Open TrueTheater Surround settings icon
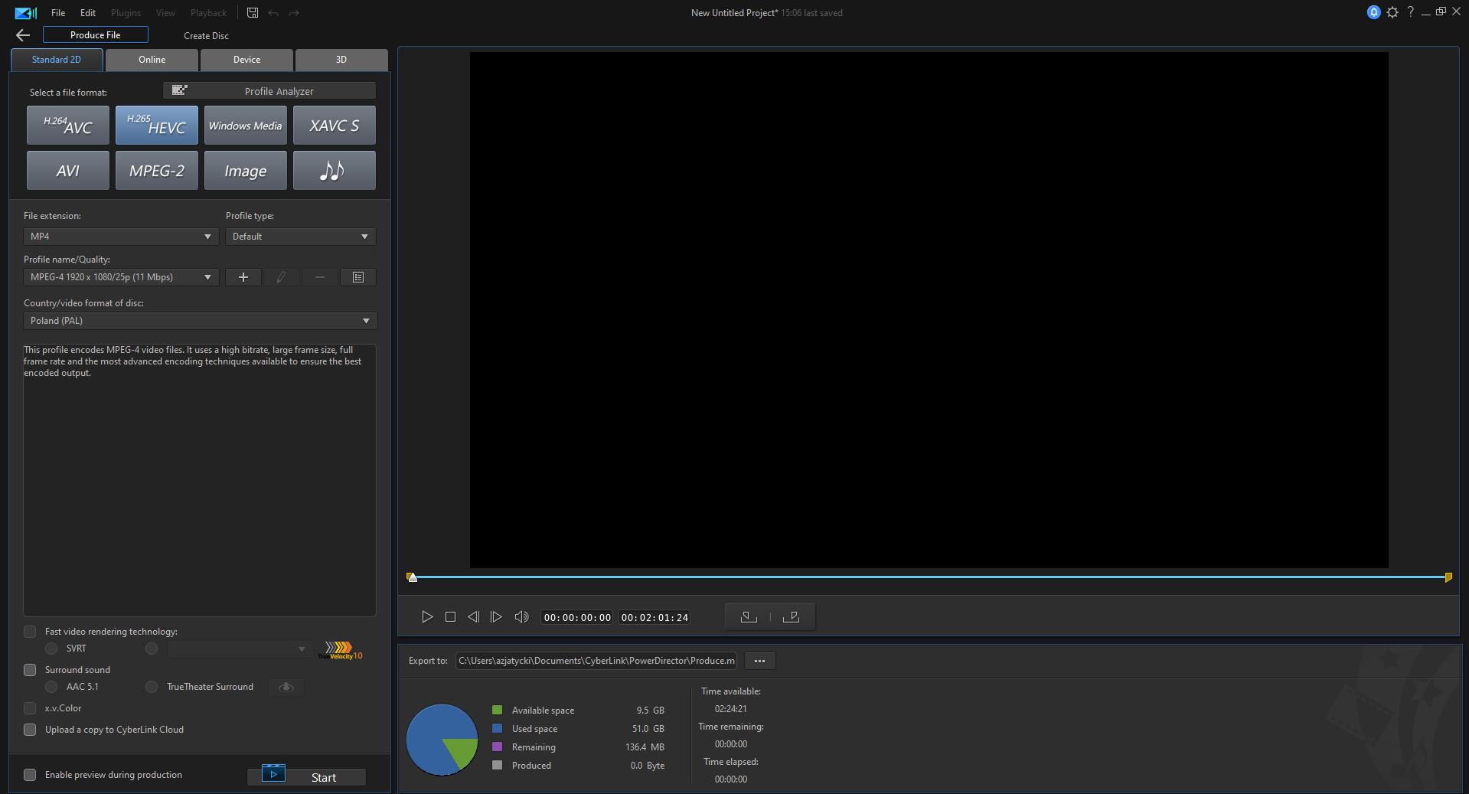 (286, 687)
